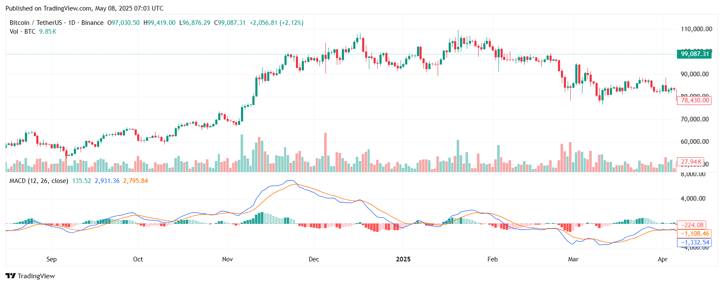Click the 4,000.00 label on MACD scale
The height and width of the screenshot is (285, 723).
(693, 199)
